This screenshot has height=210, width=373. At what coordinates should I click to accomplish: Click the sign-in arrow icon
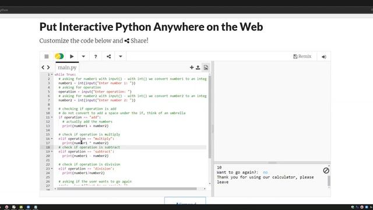tap(324, 57)
